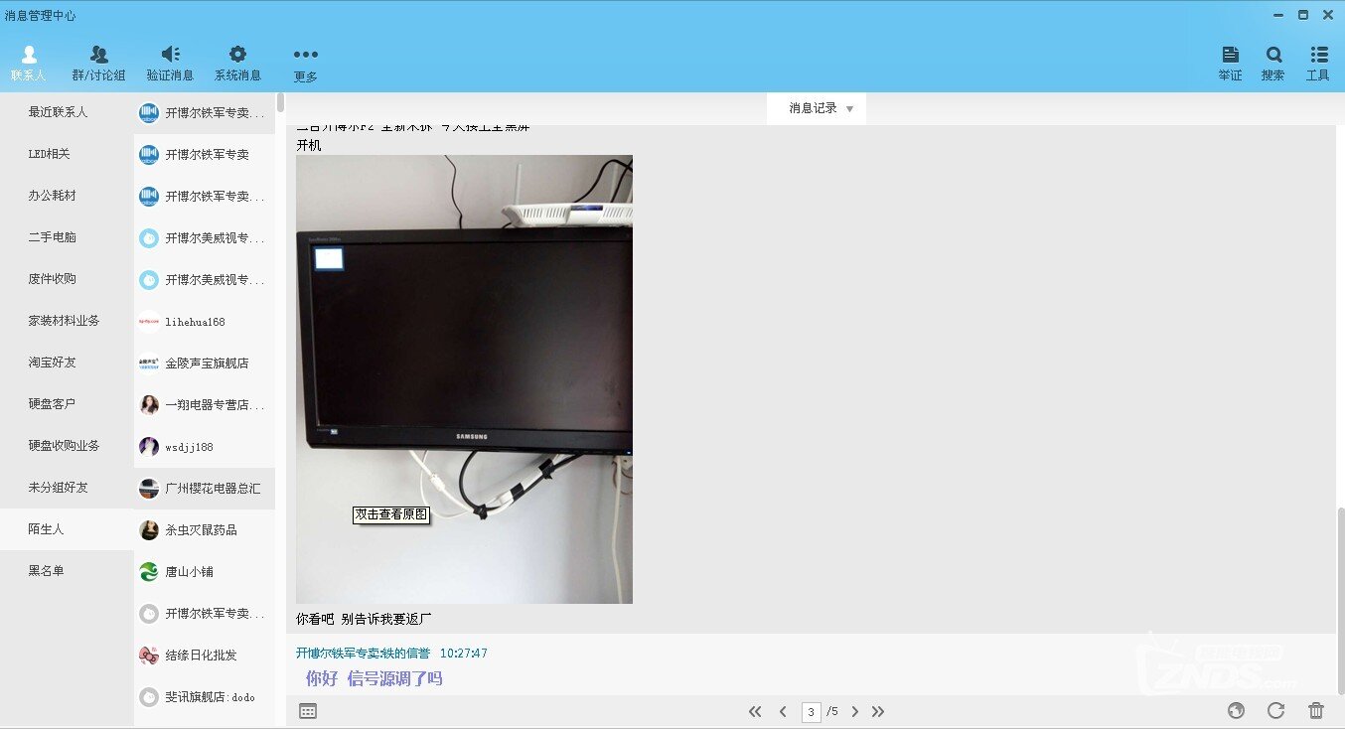
Task: Open 系统消息 system messages
Action: 237,64
